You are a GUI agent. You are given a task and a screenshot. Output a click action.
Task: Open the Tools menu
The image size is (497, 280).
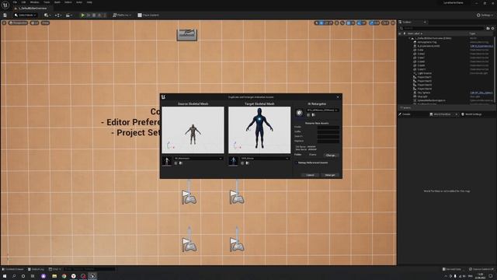pyautogui.click(x=47, y=2)
